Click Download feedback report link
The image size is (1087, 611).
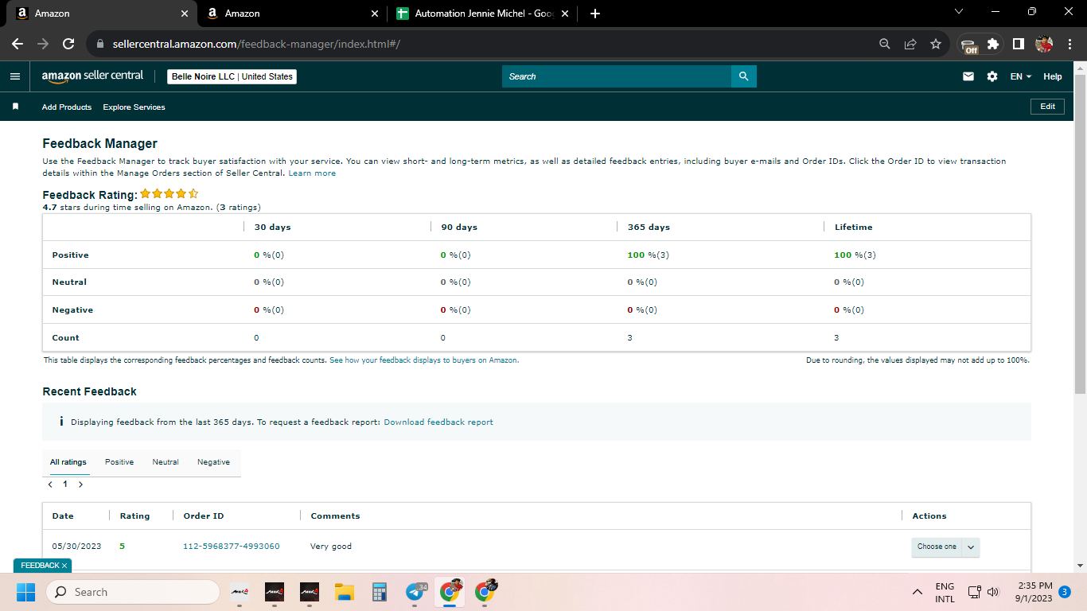pyautogui.click(x=438, y=422)
